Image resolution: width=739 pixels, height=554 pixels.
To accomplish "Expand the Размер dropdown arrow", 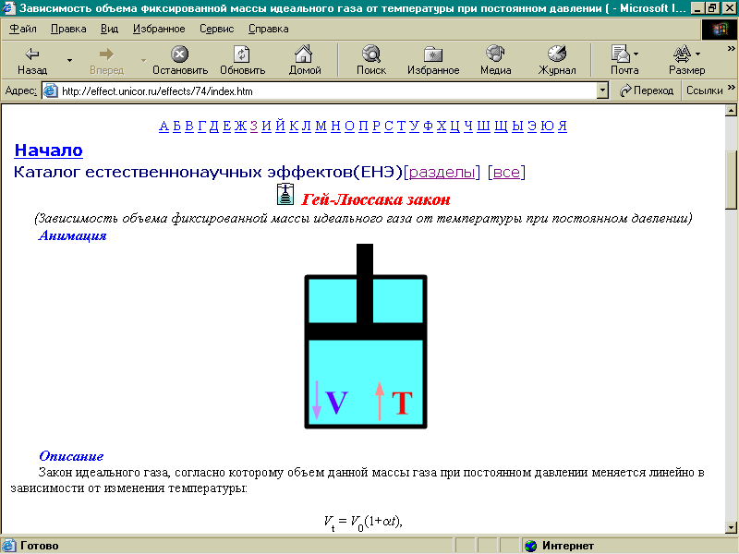I will pos(698,54).
